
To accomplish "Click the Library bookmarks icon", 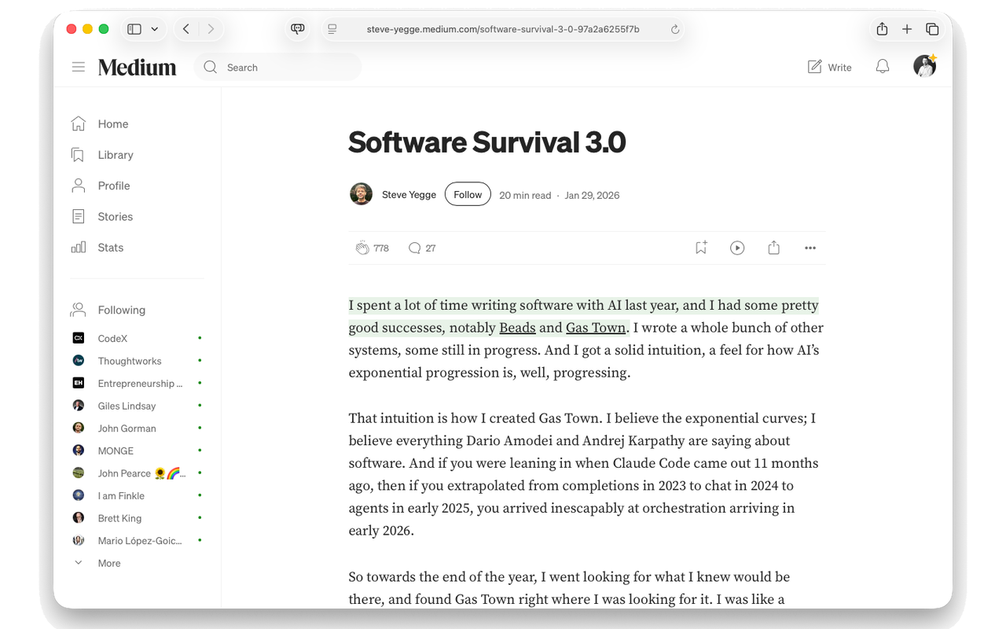I will coord(79,155).
